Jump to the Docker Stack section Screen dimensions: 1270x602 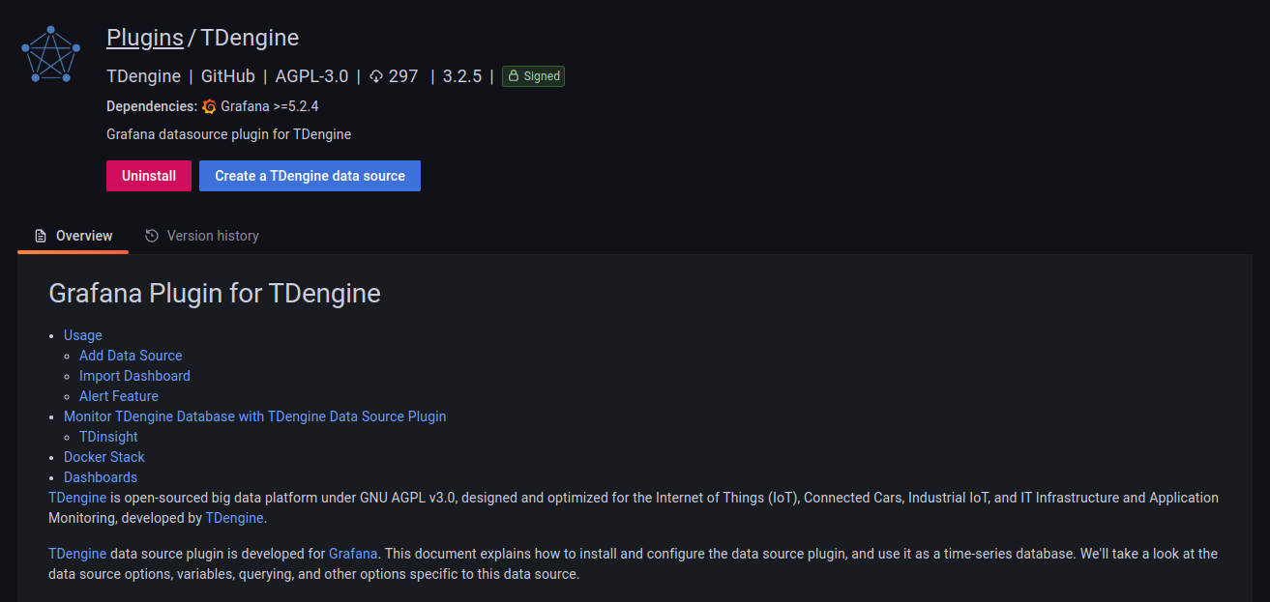pyautogui.click(x=103, y=457)
